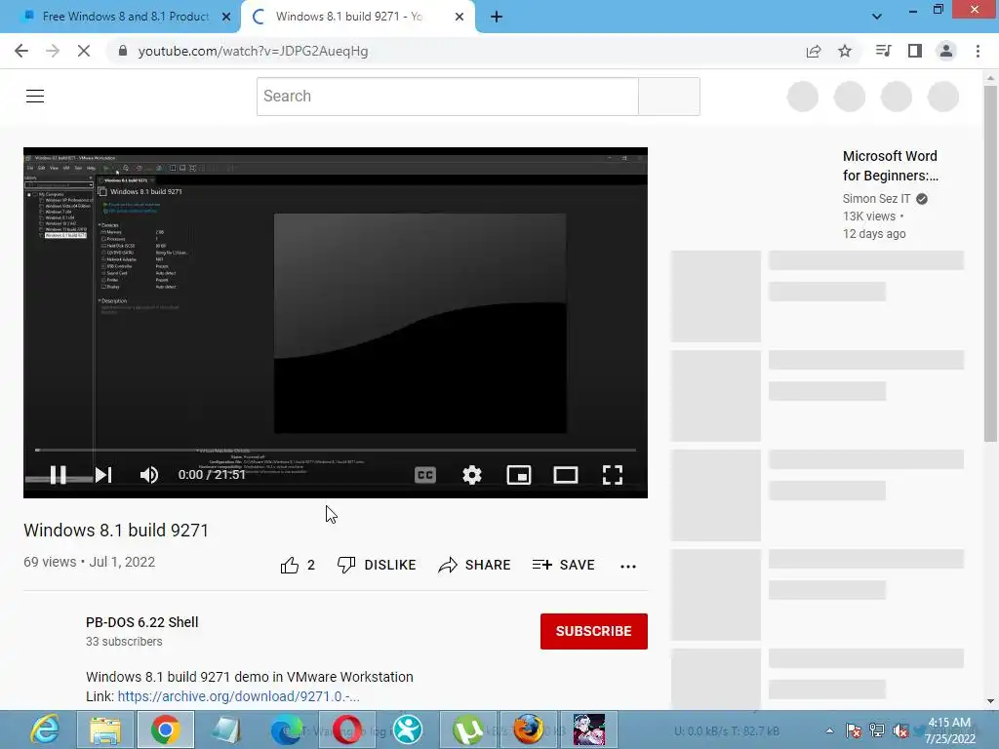Make the video full screen

tap(613, 475)
